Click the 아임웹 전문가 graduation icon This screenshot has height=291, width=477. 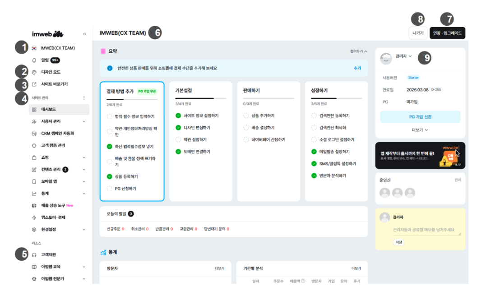point(34,279)
